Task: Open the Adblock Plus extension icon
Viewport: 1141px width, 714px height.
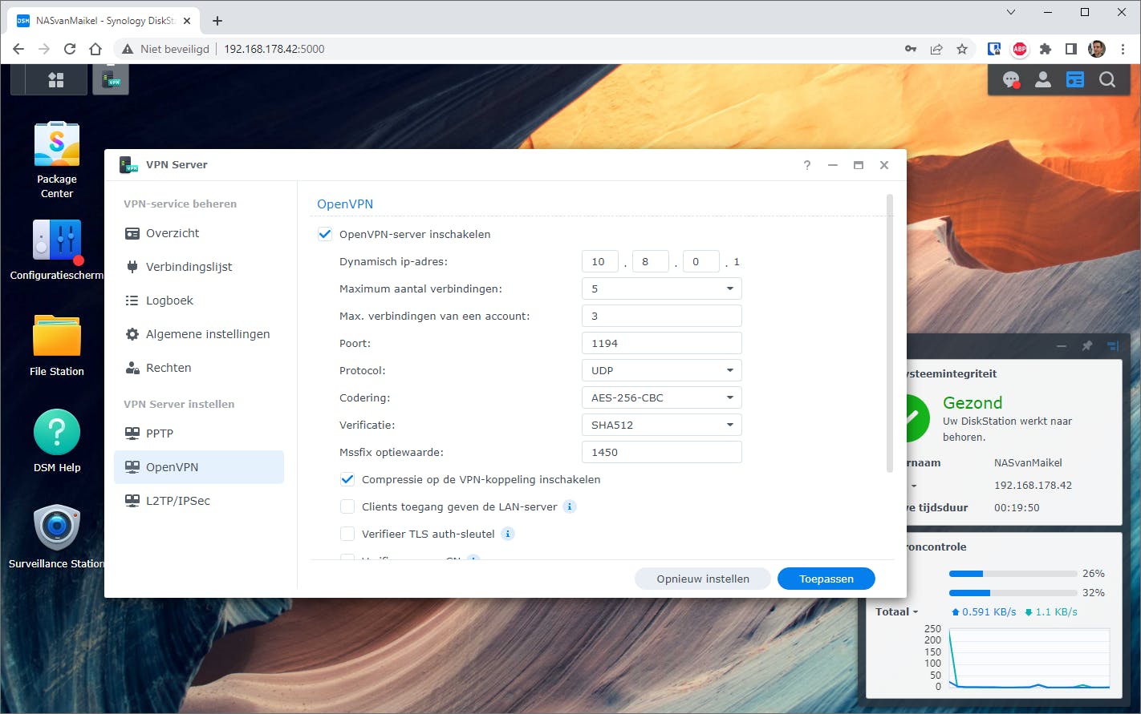Action: 1020,49
